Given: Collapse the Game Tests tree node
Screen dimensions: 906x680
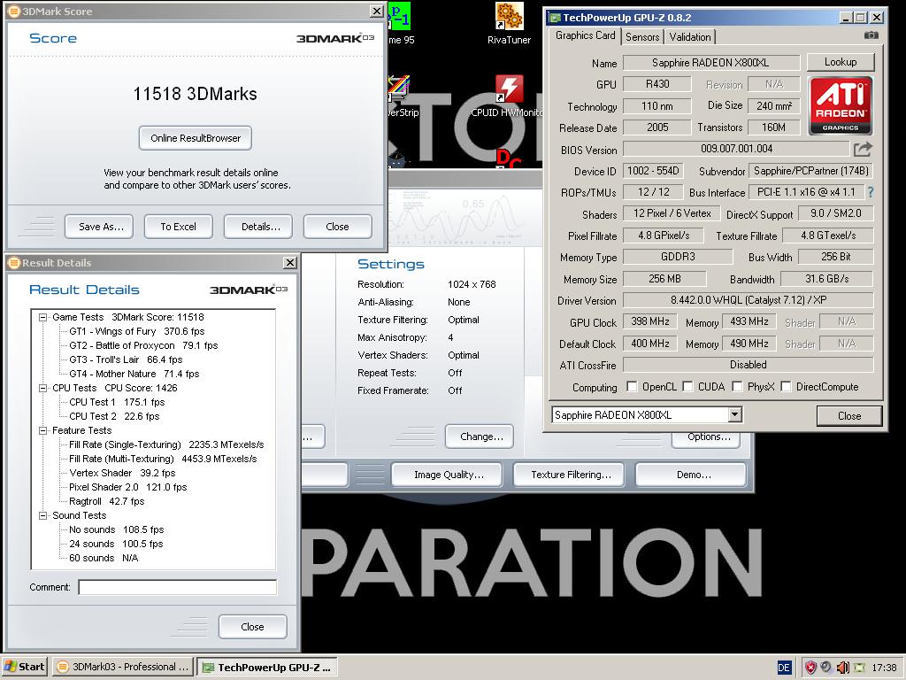Looking at the screenshot, I should click(42, 317).
